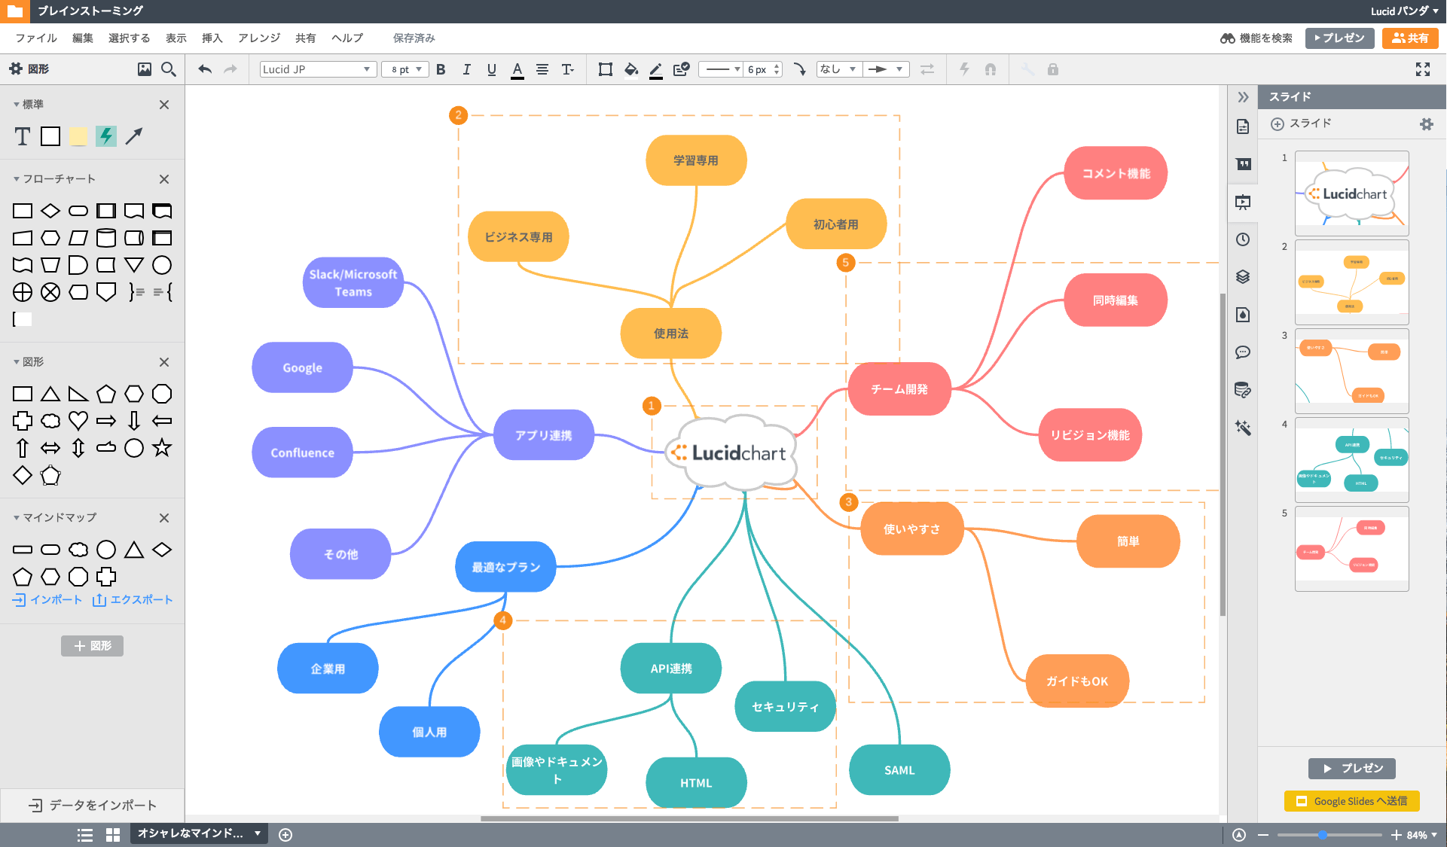Open the history clock icon in sidebar
Viewport: 1447px width, 847px height.
click(1243, 239)
